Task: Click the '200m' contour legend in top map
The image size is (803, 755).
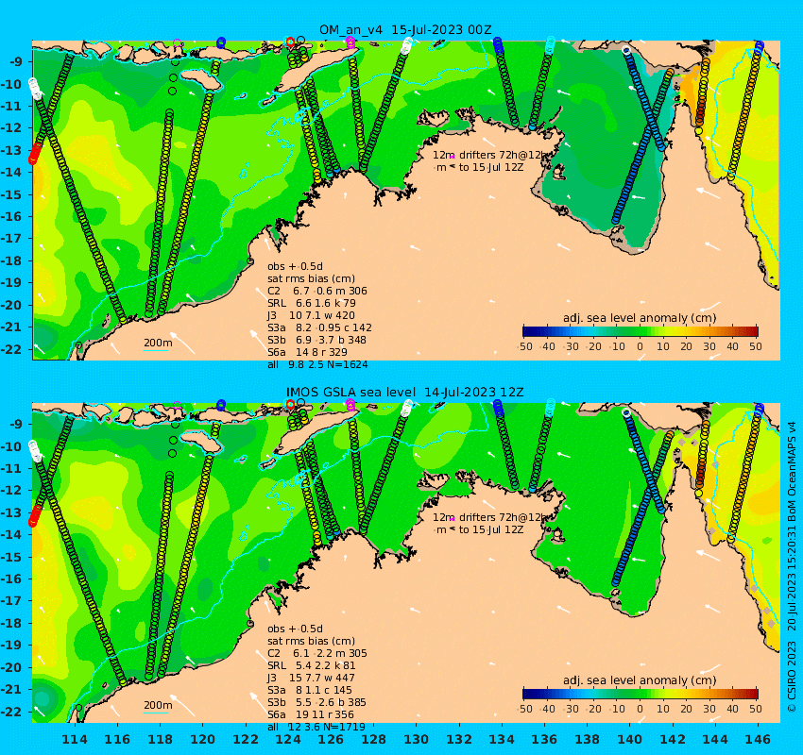Action: point(158,344)
